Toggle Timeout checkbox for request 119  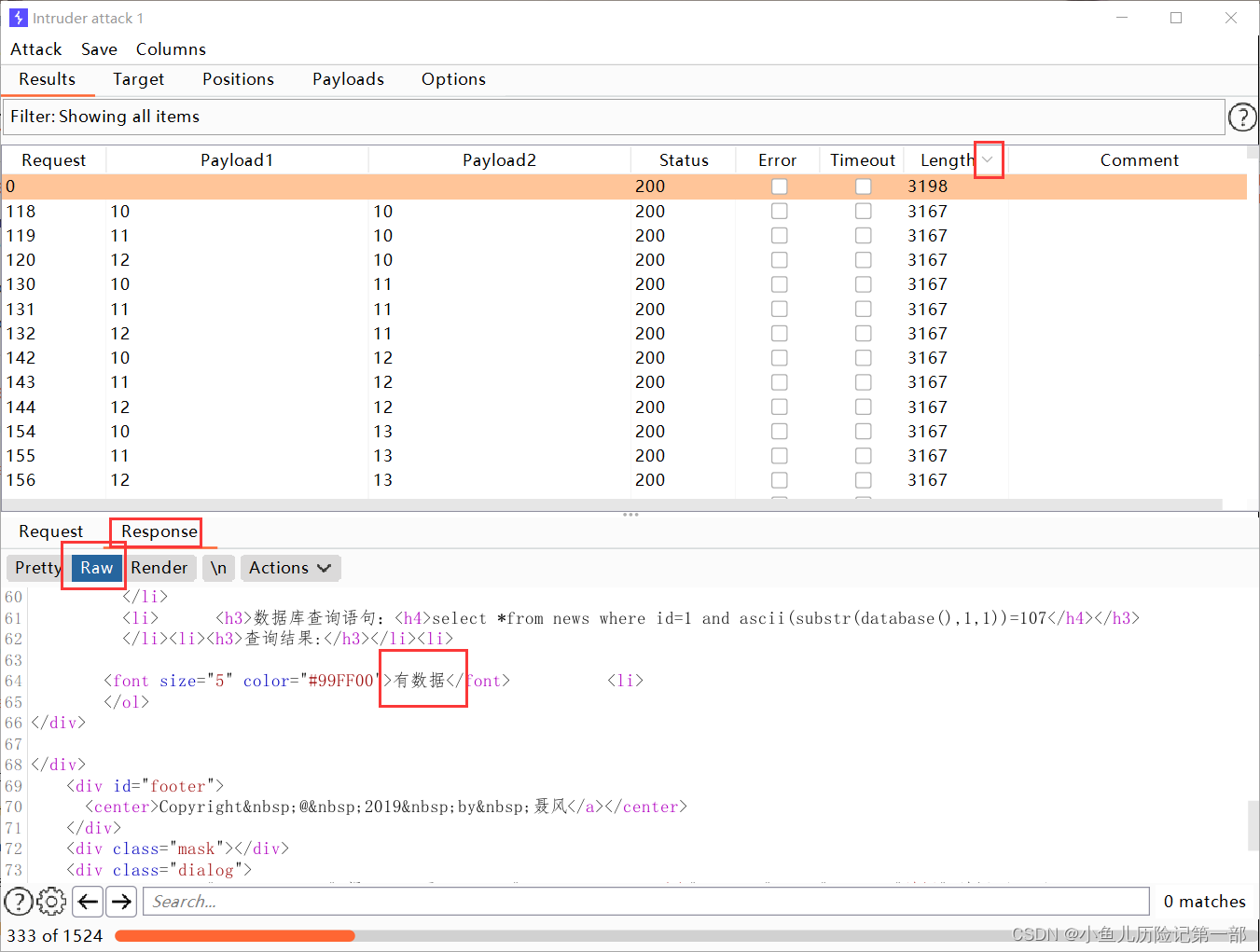point(863,236)
